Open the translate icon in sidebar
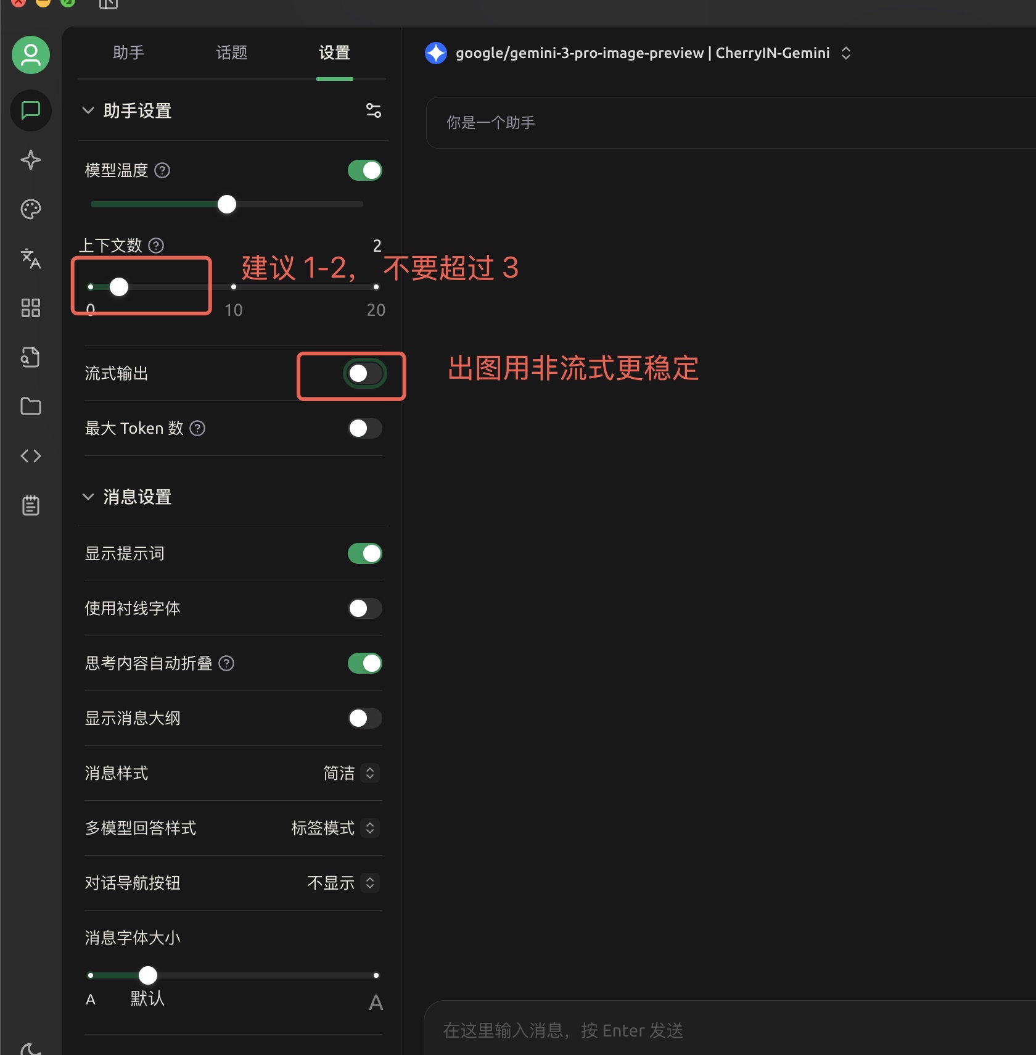 point(31,259)
